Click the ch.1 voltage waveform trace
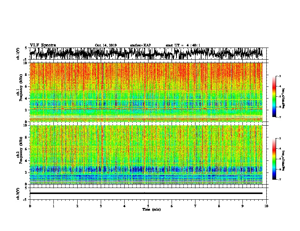This screenshot has width=300, height=231. tap(146, 54)
